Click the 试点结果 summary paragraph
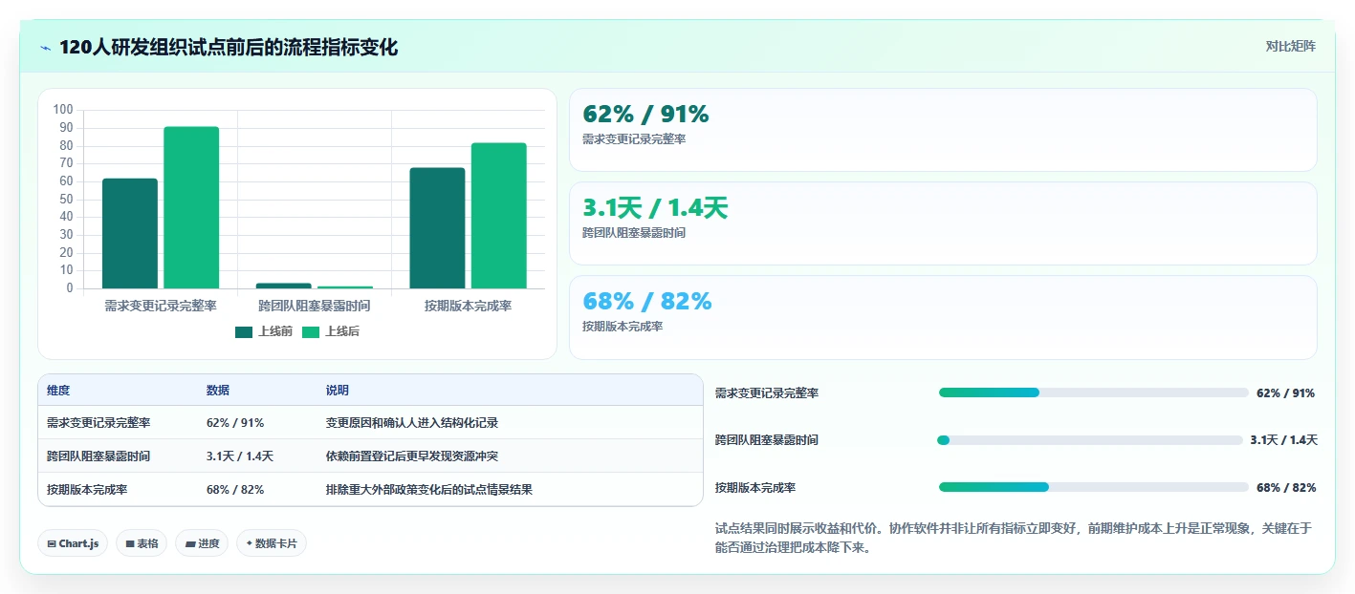This screenshot has height=594, width=1355. tap(1014, 539)
